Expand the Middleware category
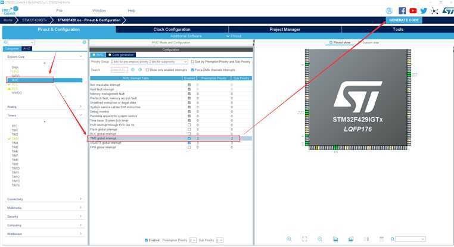 81,234
